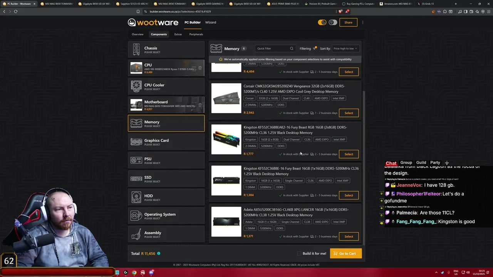Click the Total price info icon
Image resolution: width=493 pixels, height=277 pixels.
(x=159, y=254)
